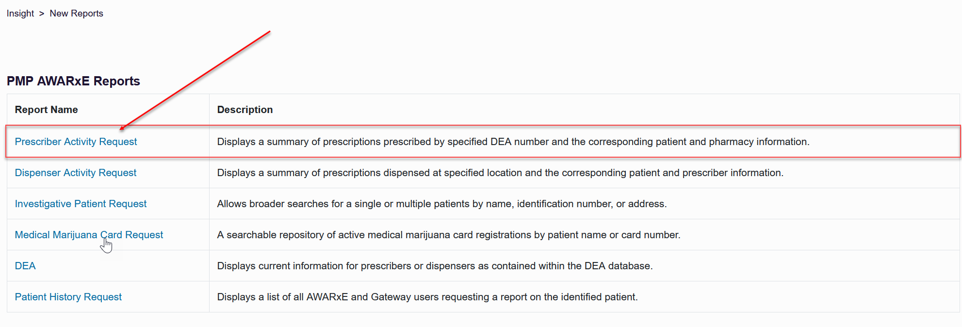Image resolution: width=962 pixels, height=327 pixels.
Task: Click the Investigative Patient description text
Action: tap(442, 204)
